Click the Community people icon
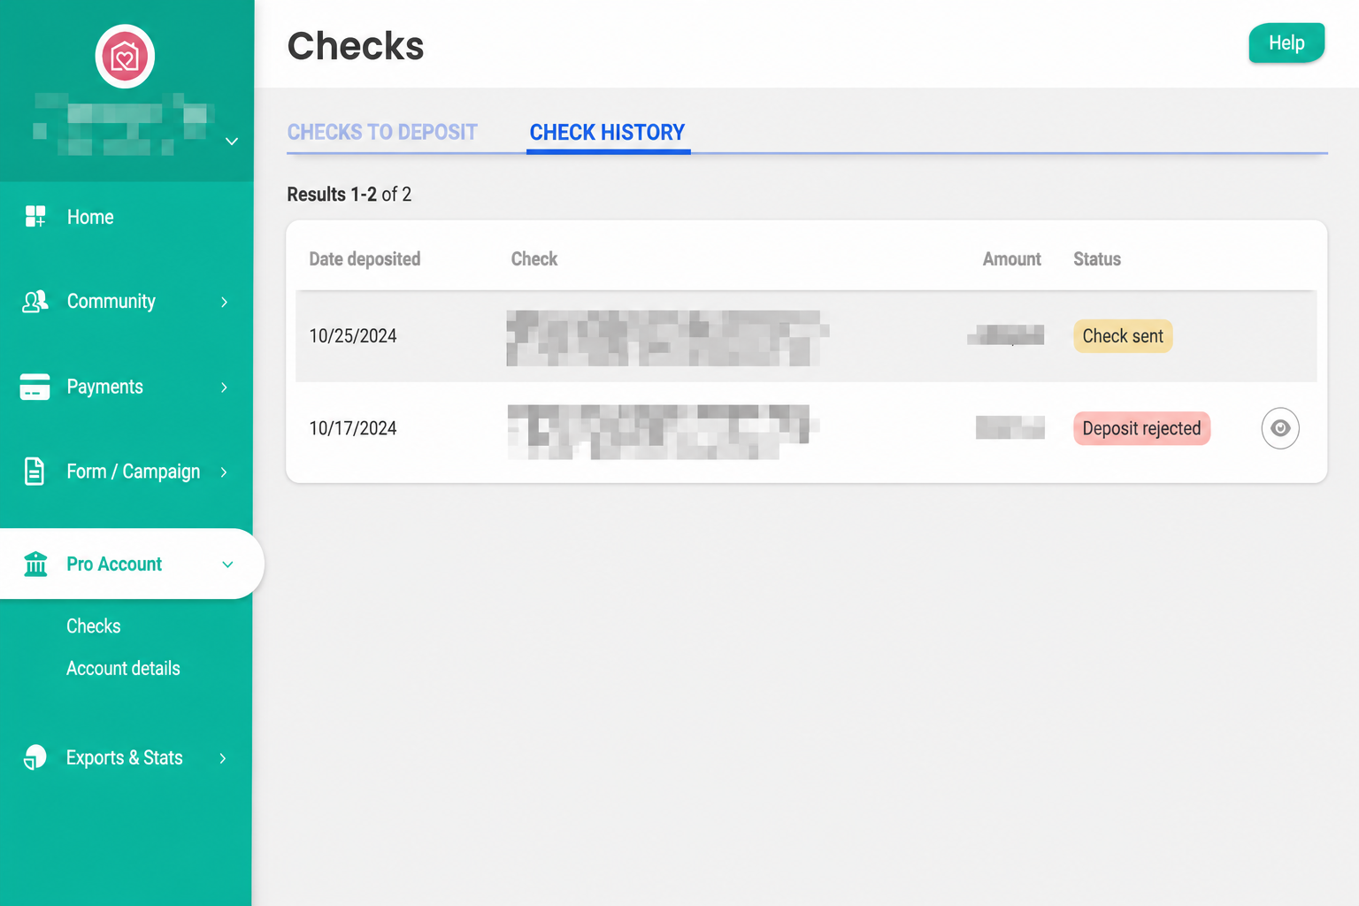Screen dimensions: 1359x906 [x=35, y=302]
